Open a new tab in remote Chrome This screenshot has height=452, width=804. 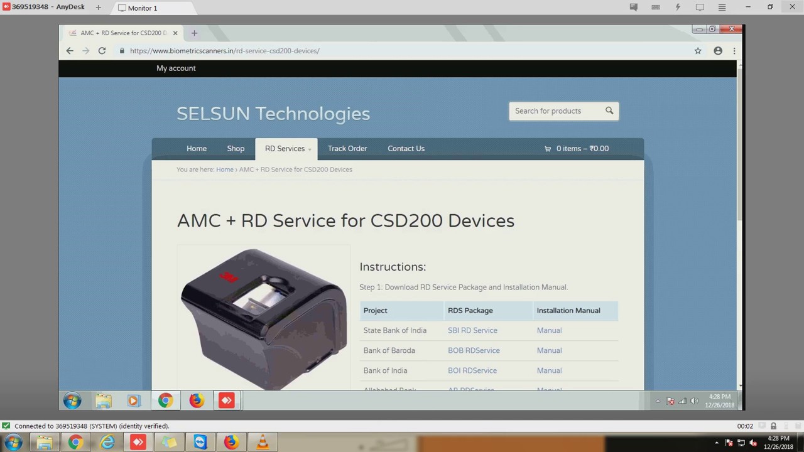[x=194, y=33]
